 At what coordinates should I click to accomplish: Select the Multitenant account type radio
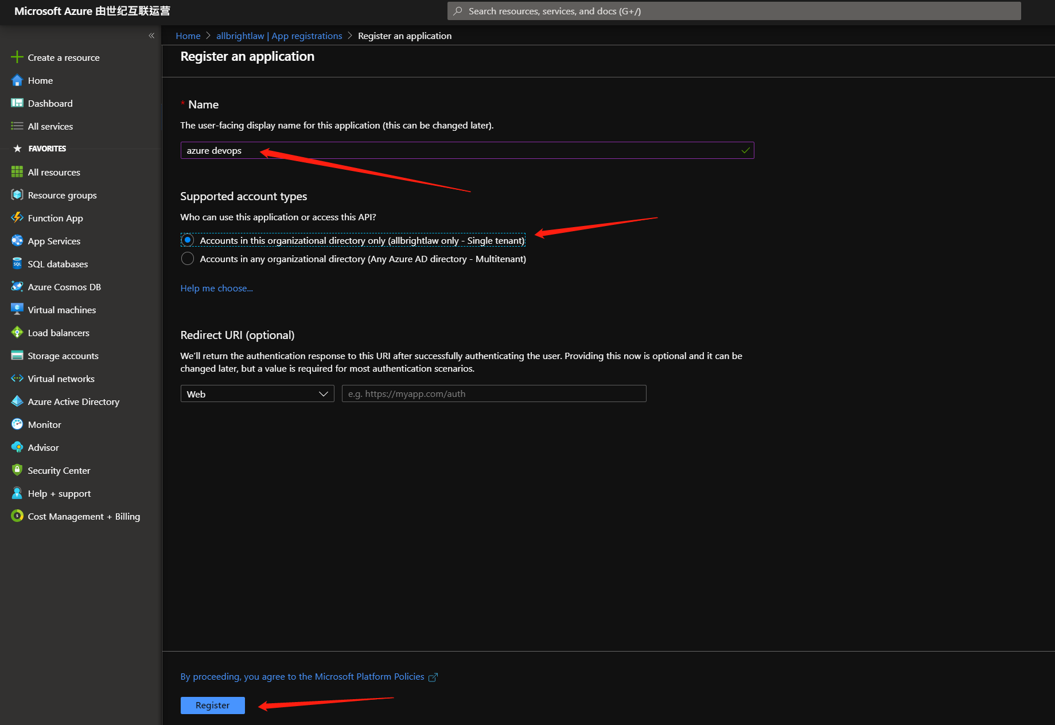pyautogui.click(x=188, y=259)
